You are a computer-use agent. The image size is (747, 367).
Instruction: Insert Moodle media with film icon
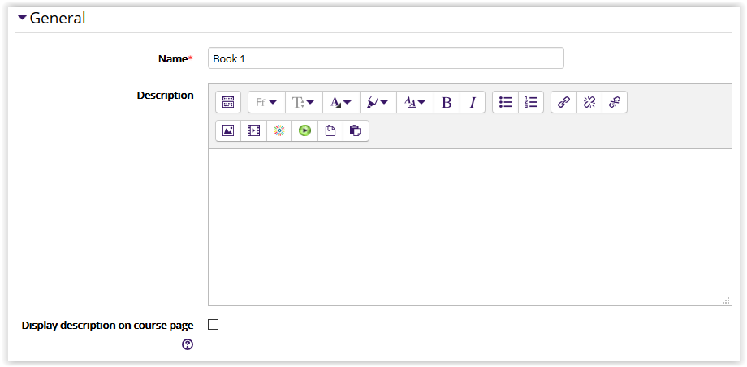[x=254, y=130]
